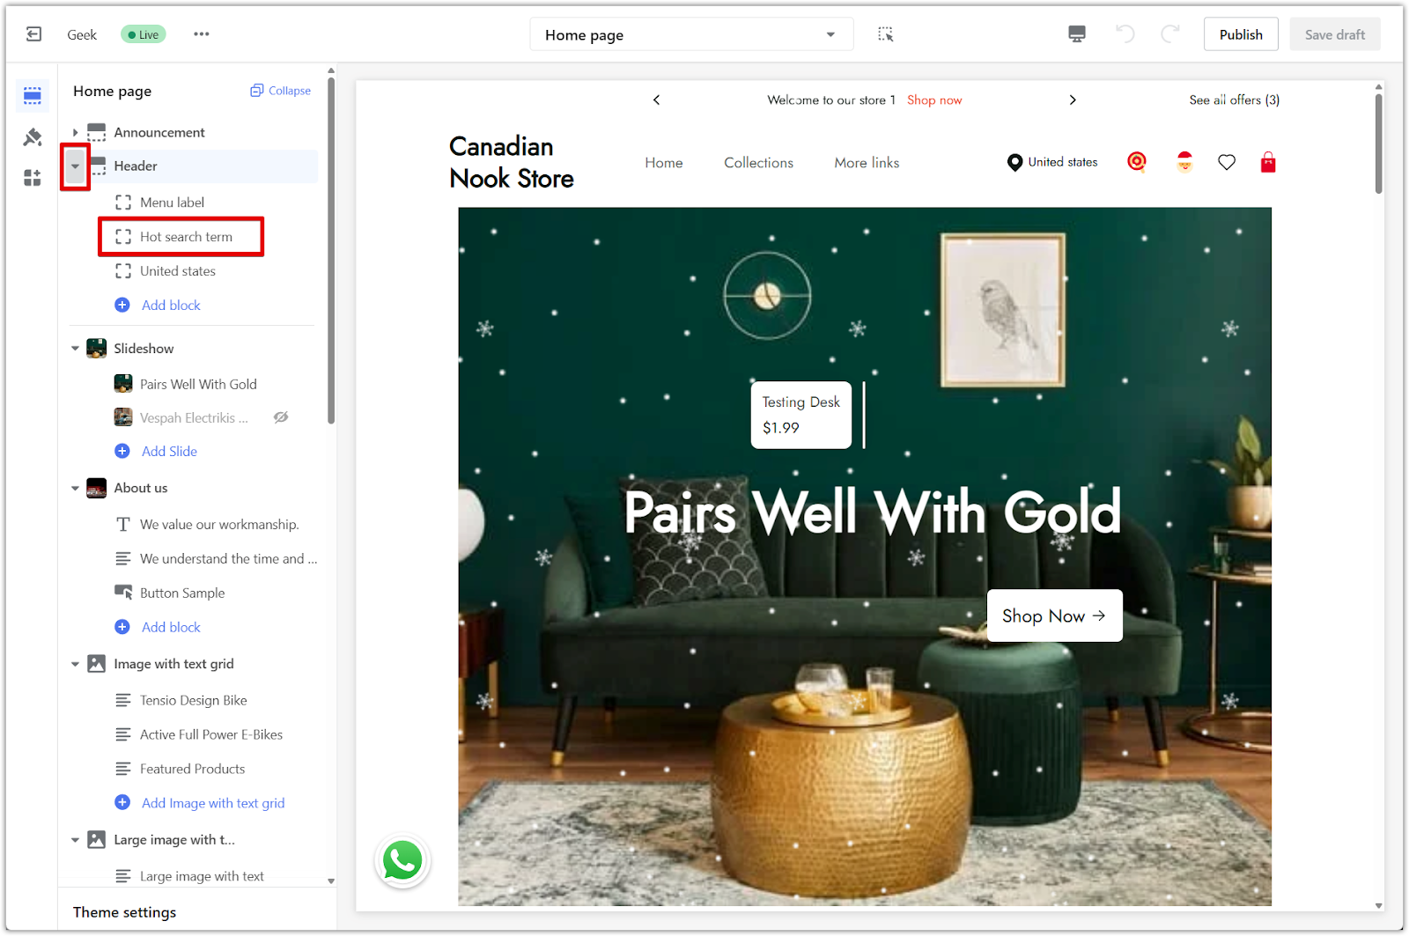Click the Shop Now button on the slide
This screenshot has height=936, width=1409.
coord(1053,616)
